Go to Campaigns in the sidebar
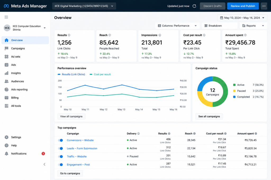This screenshot has width=271, height=180. point(25,48)
